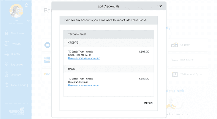217x119 pixels.
Task: Expand the account menu chevron
Action: [x=28, y=21]
